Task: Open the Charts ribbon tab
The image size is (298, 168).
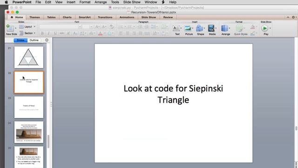Action: pyautogui.click(x=67, y=17)
